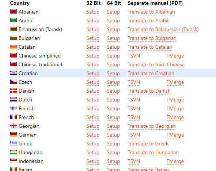Open TMerge manual for French
The height and width of the screenshot is (171, 216).
point(175,118)
